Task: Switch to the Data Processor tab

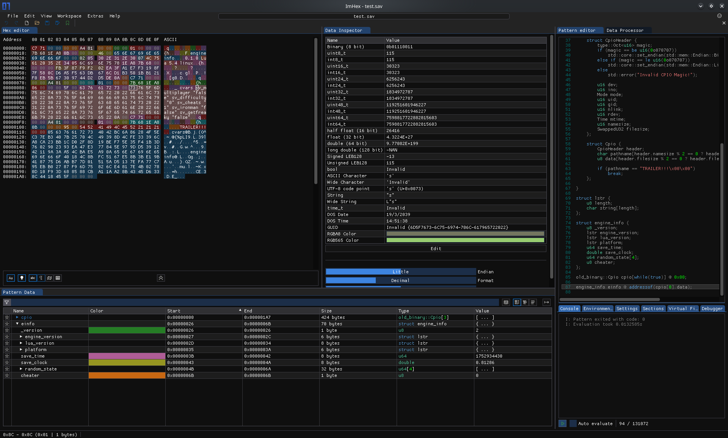Action: point(624,30)
